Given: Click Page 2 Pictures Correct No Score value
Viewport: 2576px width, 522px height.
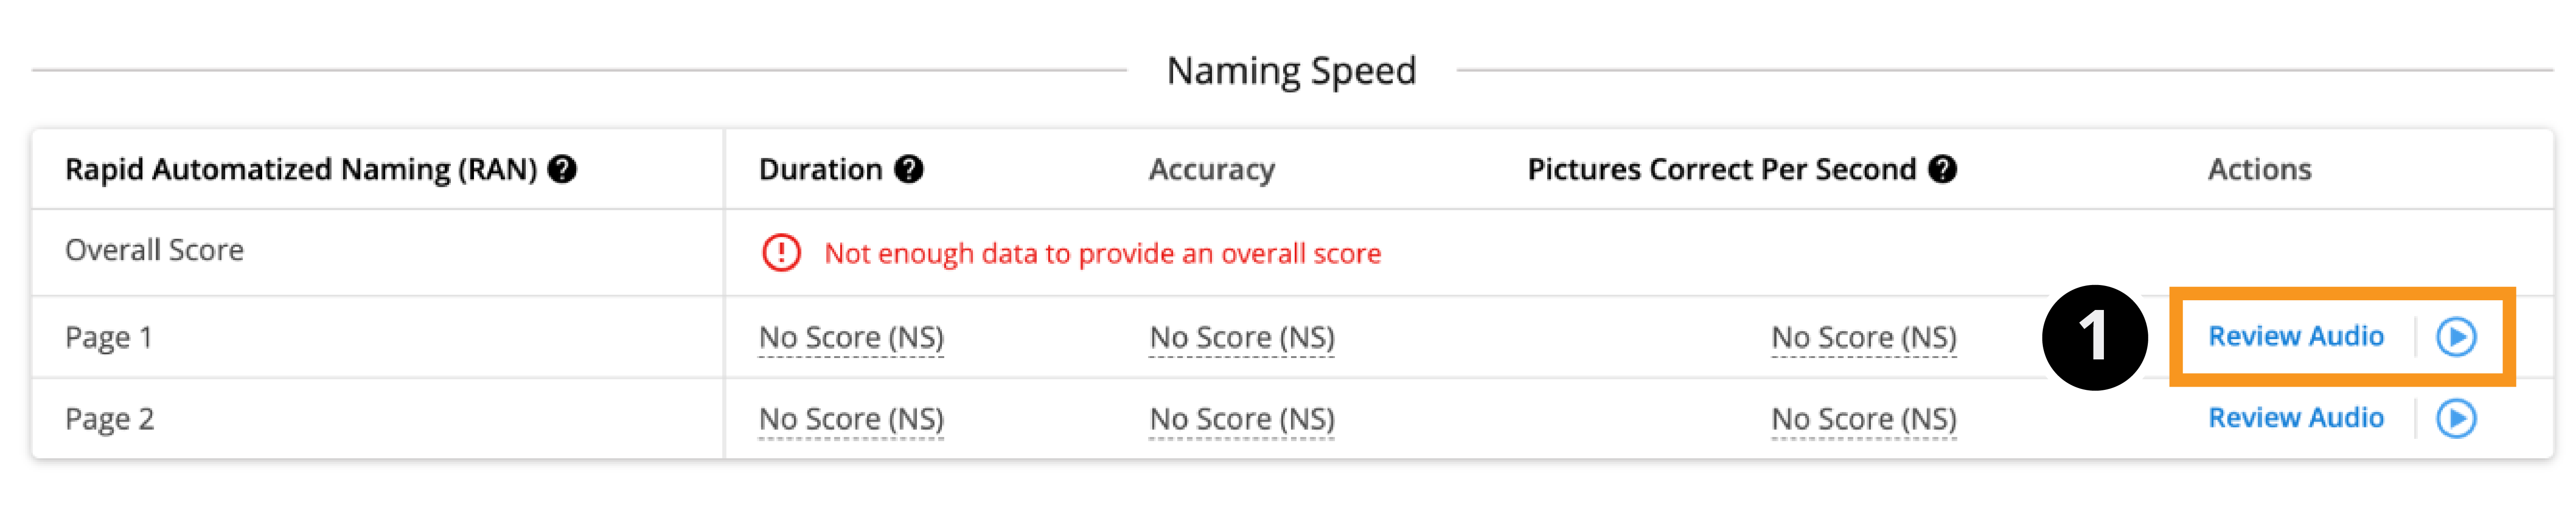Looking at the screenshot, I should coord(1863,419).
